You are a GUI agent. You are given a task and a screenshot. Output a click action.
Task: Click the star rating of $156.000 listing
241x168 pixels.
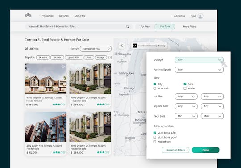(59, 105)
